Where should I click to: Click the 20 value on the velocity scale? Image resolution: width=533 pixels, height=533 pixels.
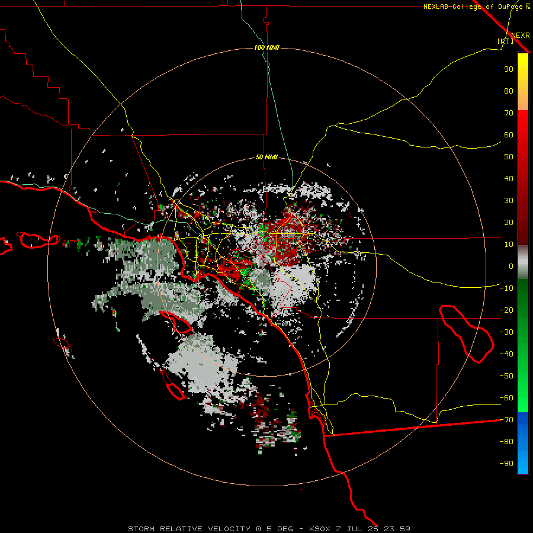point(509,222)
